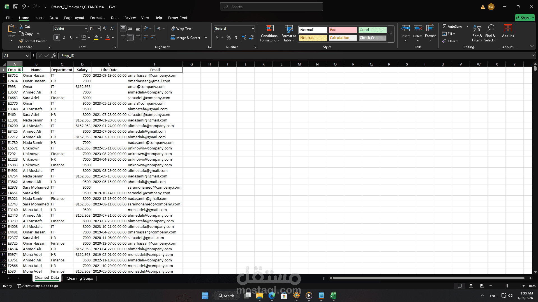
Task: Toggle Italic formatting
Action: click(x=64, y=37)
